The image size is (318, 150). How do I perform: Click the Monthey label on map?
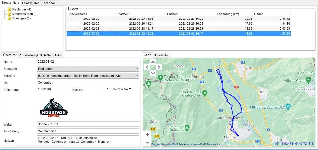230,137
